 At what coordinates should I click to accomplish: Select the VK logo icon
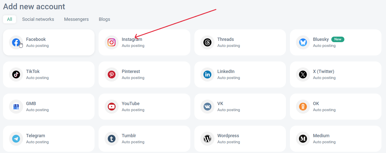tap(207, 107)
